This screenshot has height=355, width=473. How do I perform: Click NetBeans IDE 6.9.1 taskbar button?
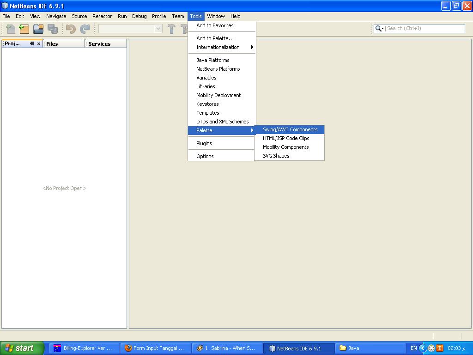point(299,348)
